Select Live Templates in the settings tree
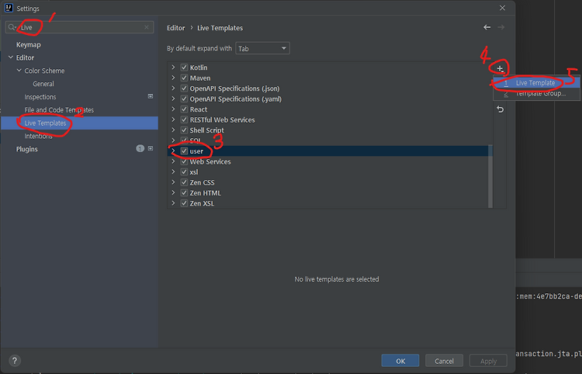Image resolution: width=582 pixels, height=374 pixels. [x=79, y=123]
